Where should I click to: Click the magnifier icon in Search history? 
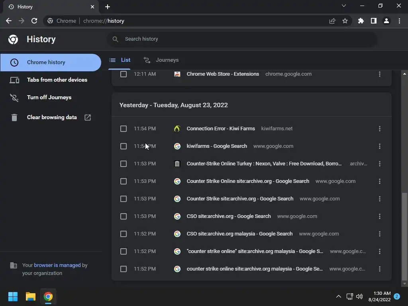pyautogui.click(x=115, y=39)
